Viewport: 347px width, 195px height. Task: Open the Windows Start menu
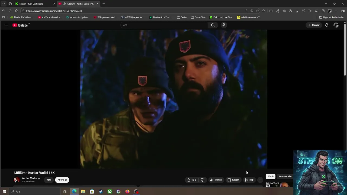point(4,191)
